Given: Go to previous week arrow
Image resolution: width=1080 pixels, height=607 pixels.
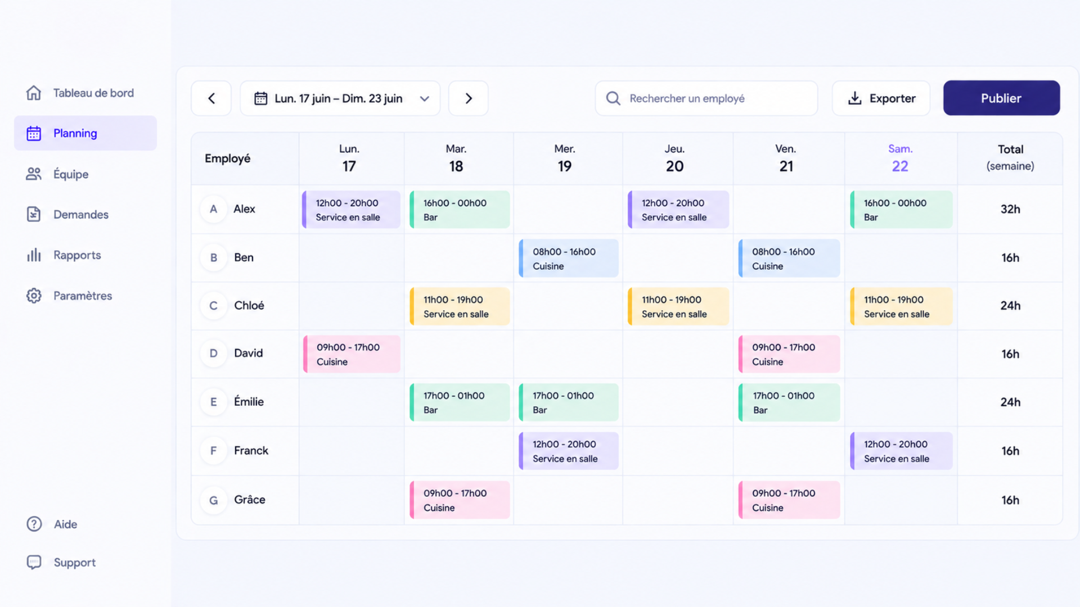Looking at the screenshot, I should point(211,98).
